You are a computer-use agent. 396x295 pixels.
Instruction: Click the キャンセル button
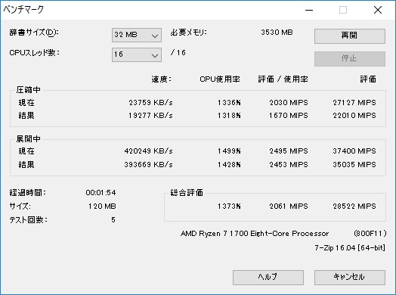(350, 278)
